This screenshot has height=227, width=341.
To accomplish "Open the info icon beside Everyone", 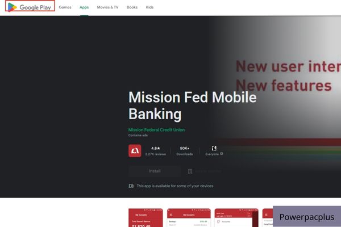I will [222, 154].
